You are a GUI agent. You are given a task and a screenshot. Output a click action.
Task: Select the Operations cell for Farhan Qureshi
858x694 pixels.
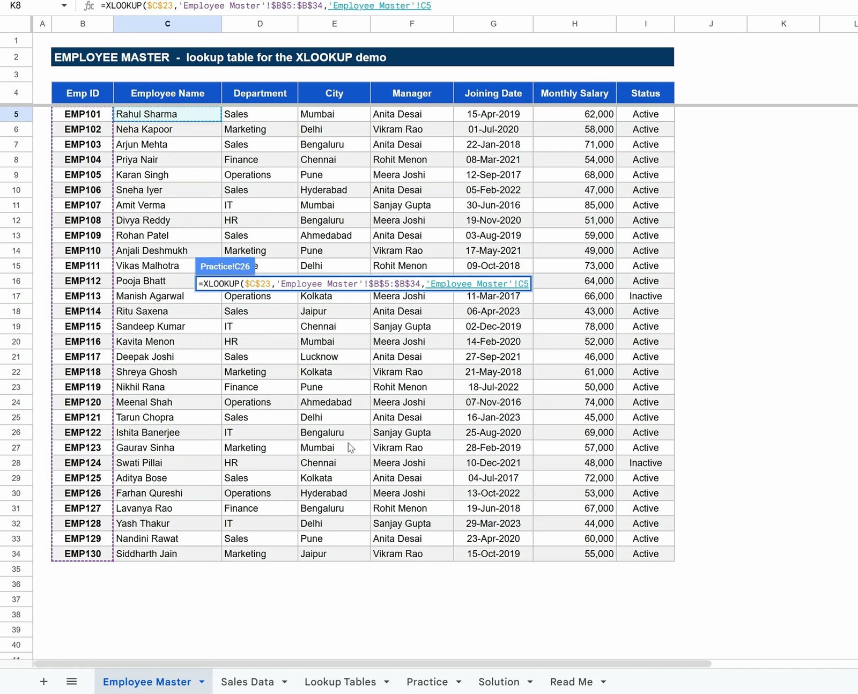tap(260, 493)
